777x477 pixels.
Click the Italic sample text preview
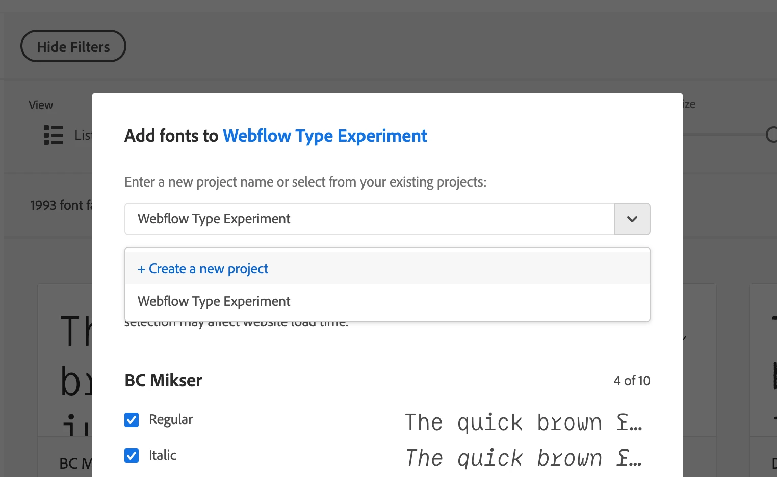click(x=524, y=458)
